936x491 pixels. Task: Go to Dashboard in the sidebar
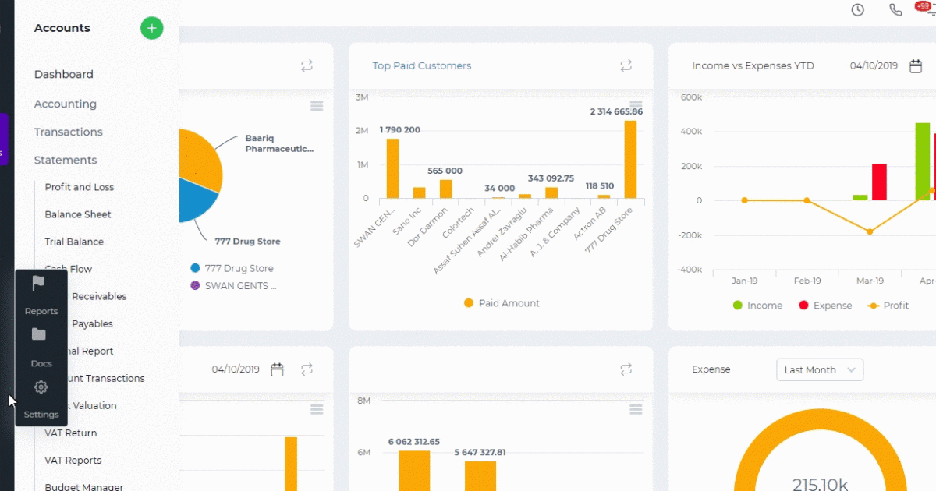click(64, 75)
